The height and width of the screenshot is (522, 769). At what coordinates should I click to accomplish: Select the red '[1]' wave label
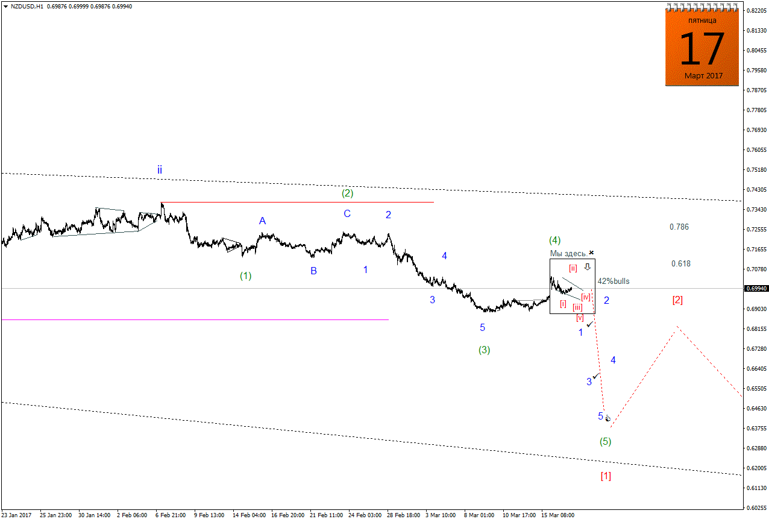point(606,476)
